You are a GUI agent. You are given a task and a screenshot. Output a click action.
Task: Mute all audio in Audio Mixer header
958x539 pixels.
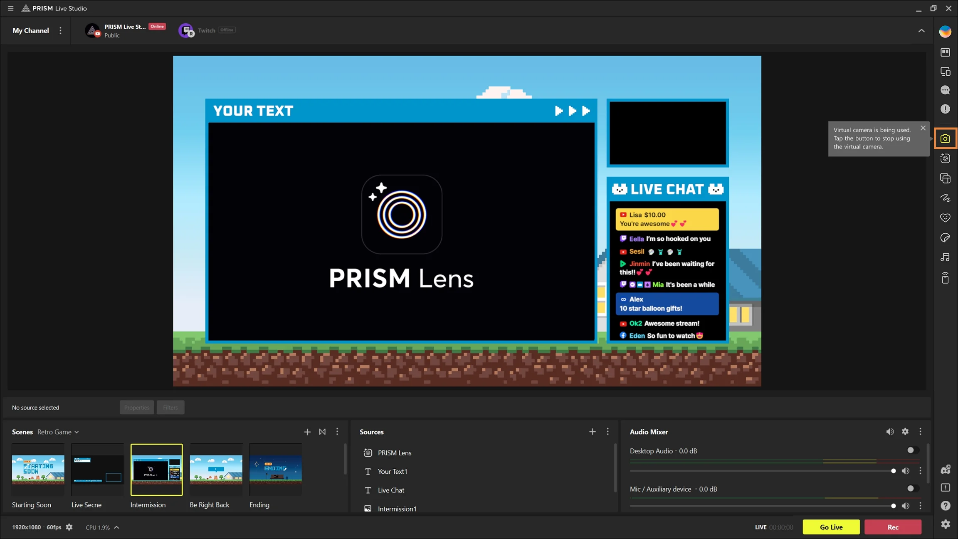click(x=890, y=432)
